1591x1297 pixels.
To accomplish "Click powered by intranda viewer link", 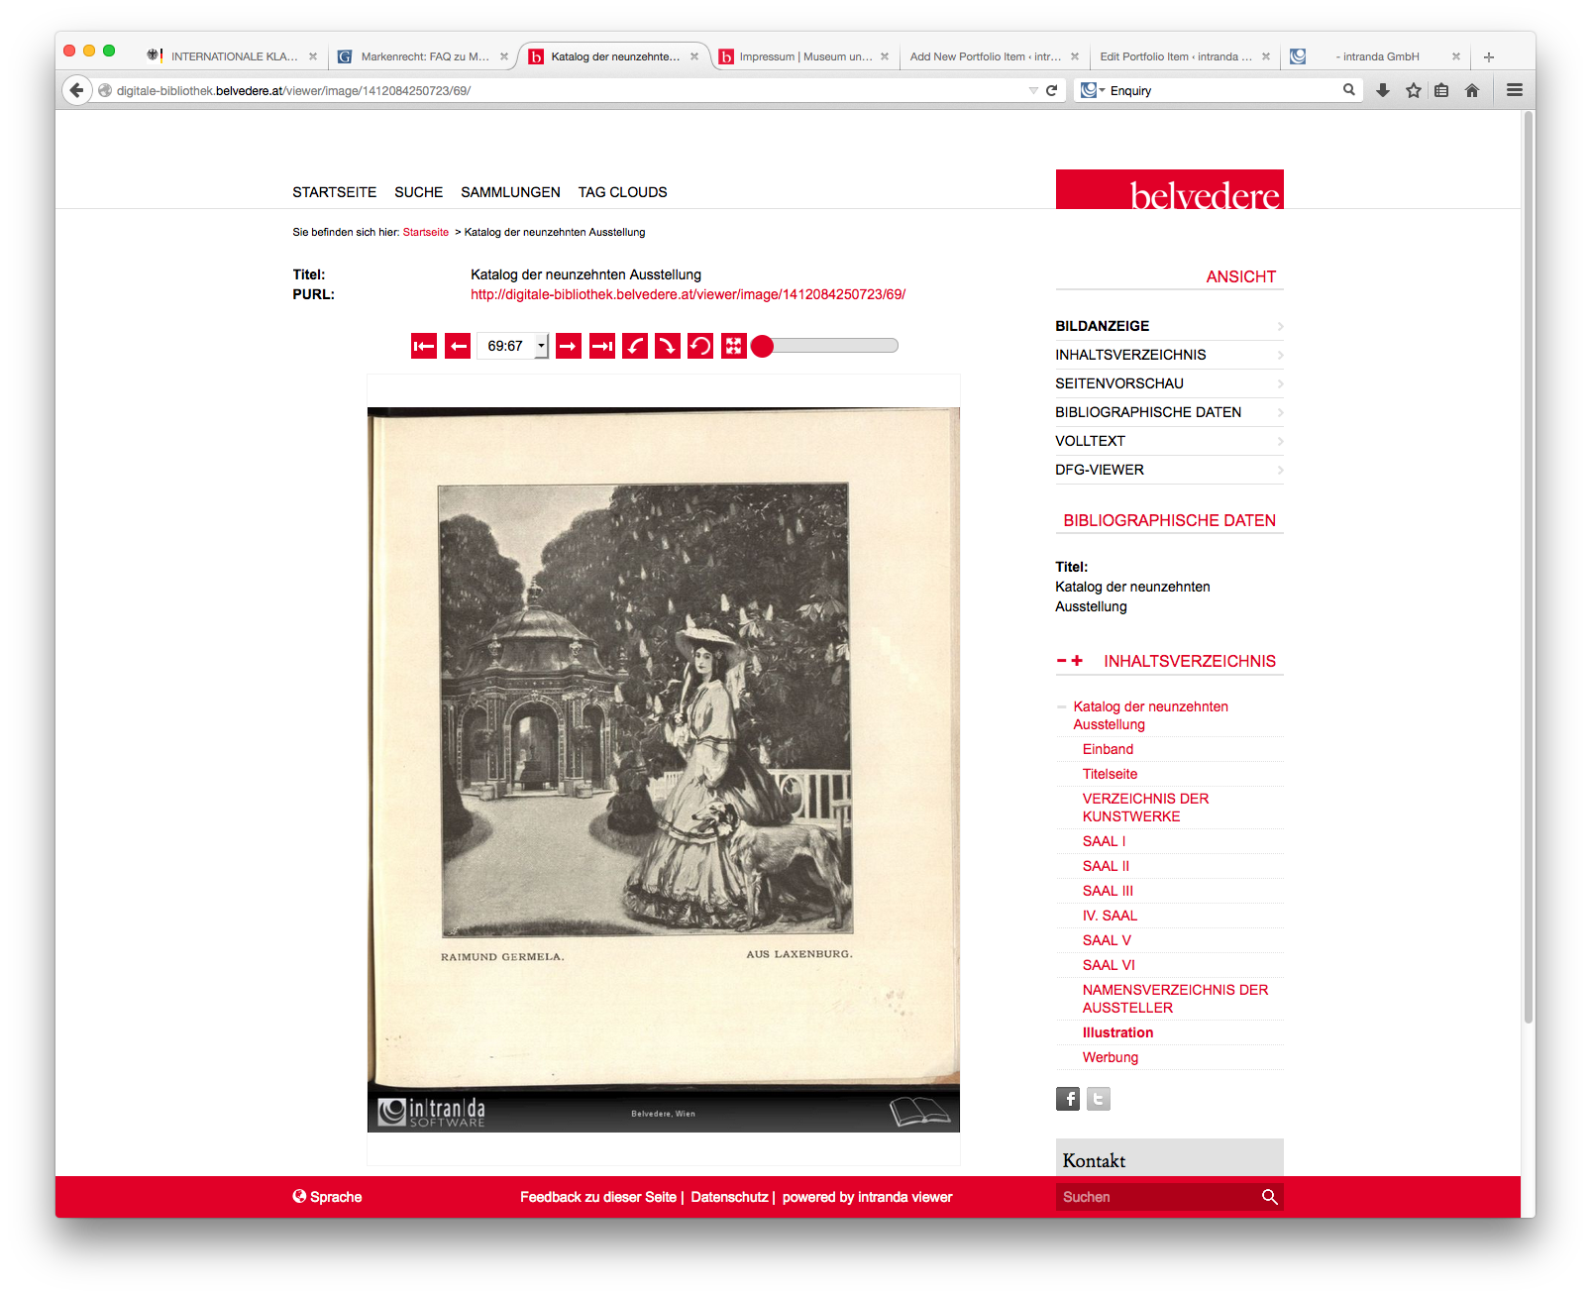I will [x=867, y=1197].
